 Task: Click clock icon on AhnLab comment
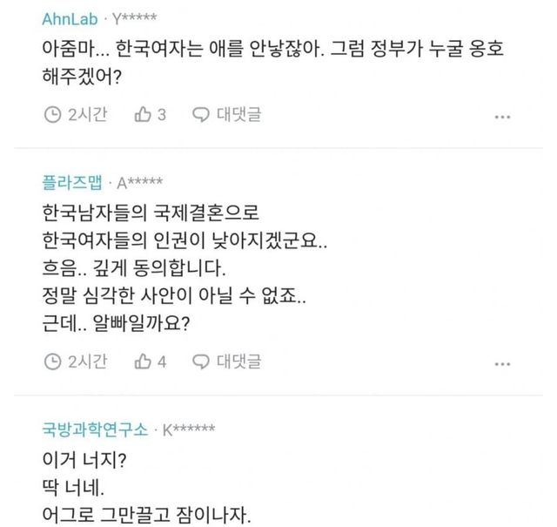coord(52,114)
